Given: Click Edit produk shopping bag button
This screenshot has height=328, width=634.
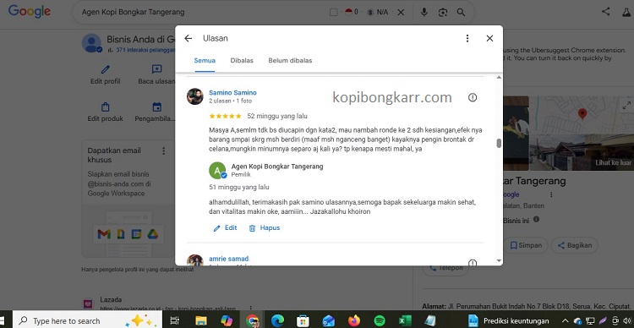Looking at the screenshot, I should [x=105, y=112].
